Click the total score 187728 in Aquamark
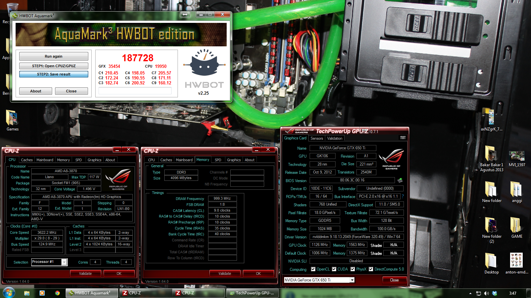 pyautogui.click(x=138, y=58)
